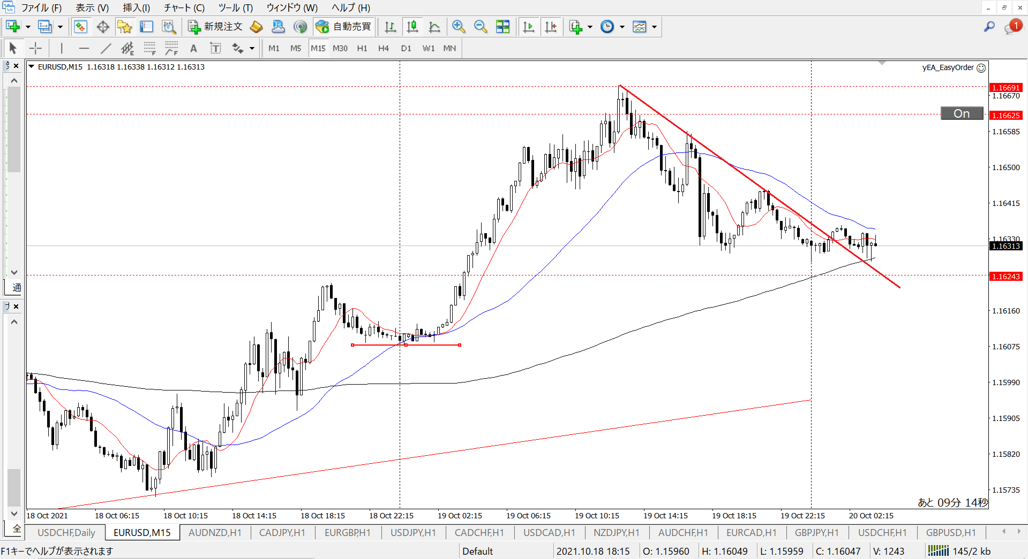
Task: Open a new chart with the plus icon
Action: point(13,26)
